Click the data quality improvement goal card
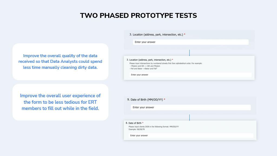 tap(60, 62)
